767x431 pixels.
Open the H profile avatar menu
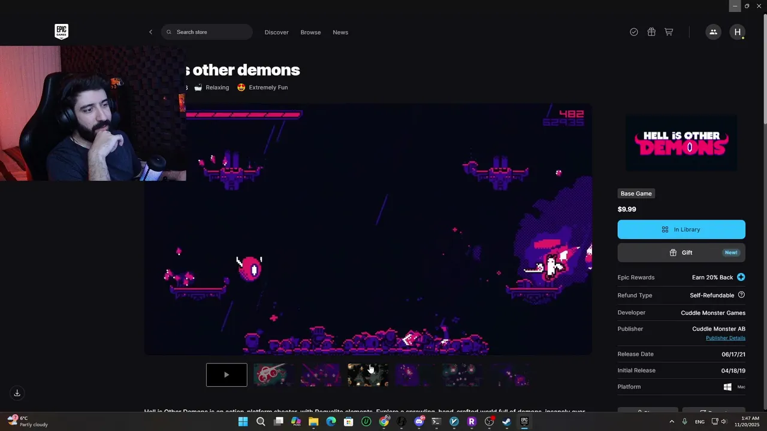pyautogui.click(x=737, y=32)
